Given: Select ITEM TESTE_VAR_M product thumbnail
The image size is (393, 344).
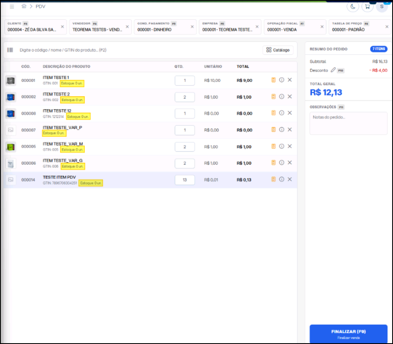Looking at the screenshot, I should tap(11, 147).
